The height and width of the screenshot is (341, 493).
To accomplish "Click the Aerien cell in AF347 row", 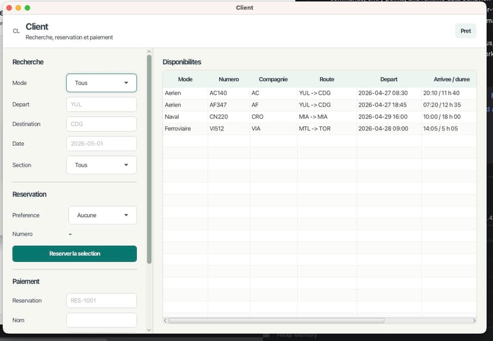I will (185, 105).
